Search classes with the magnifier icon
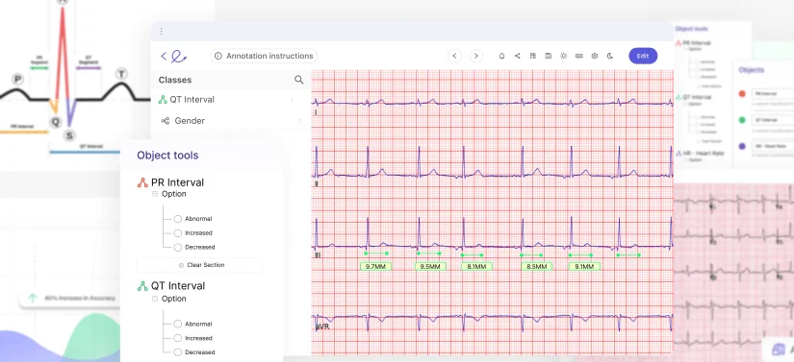794x362 pixels. click(x=298, y=80)
